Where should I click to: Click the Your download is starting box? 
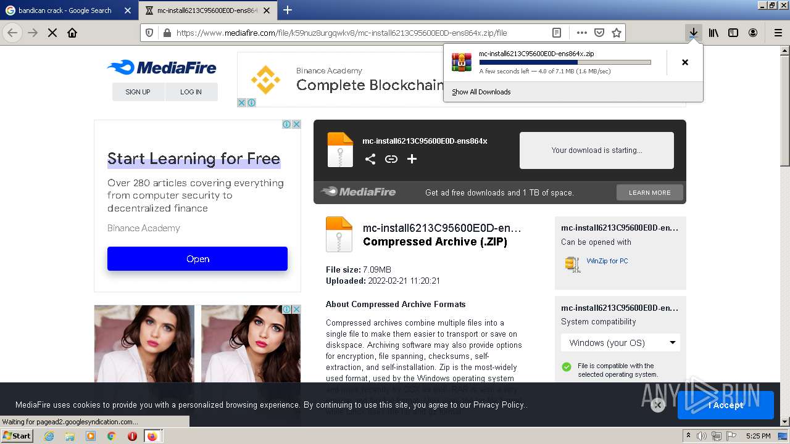click(x=597, y=150)
